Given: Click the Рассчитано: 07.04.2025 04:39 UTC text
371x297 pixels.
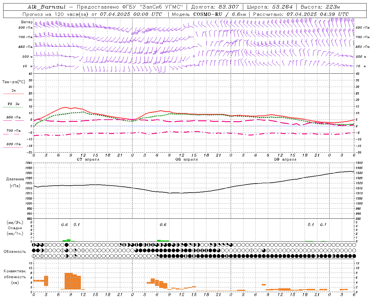Looking at the screenshot, I should pyautogui.click(x=301, y=14).
